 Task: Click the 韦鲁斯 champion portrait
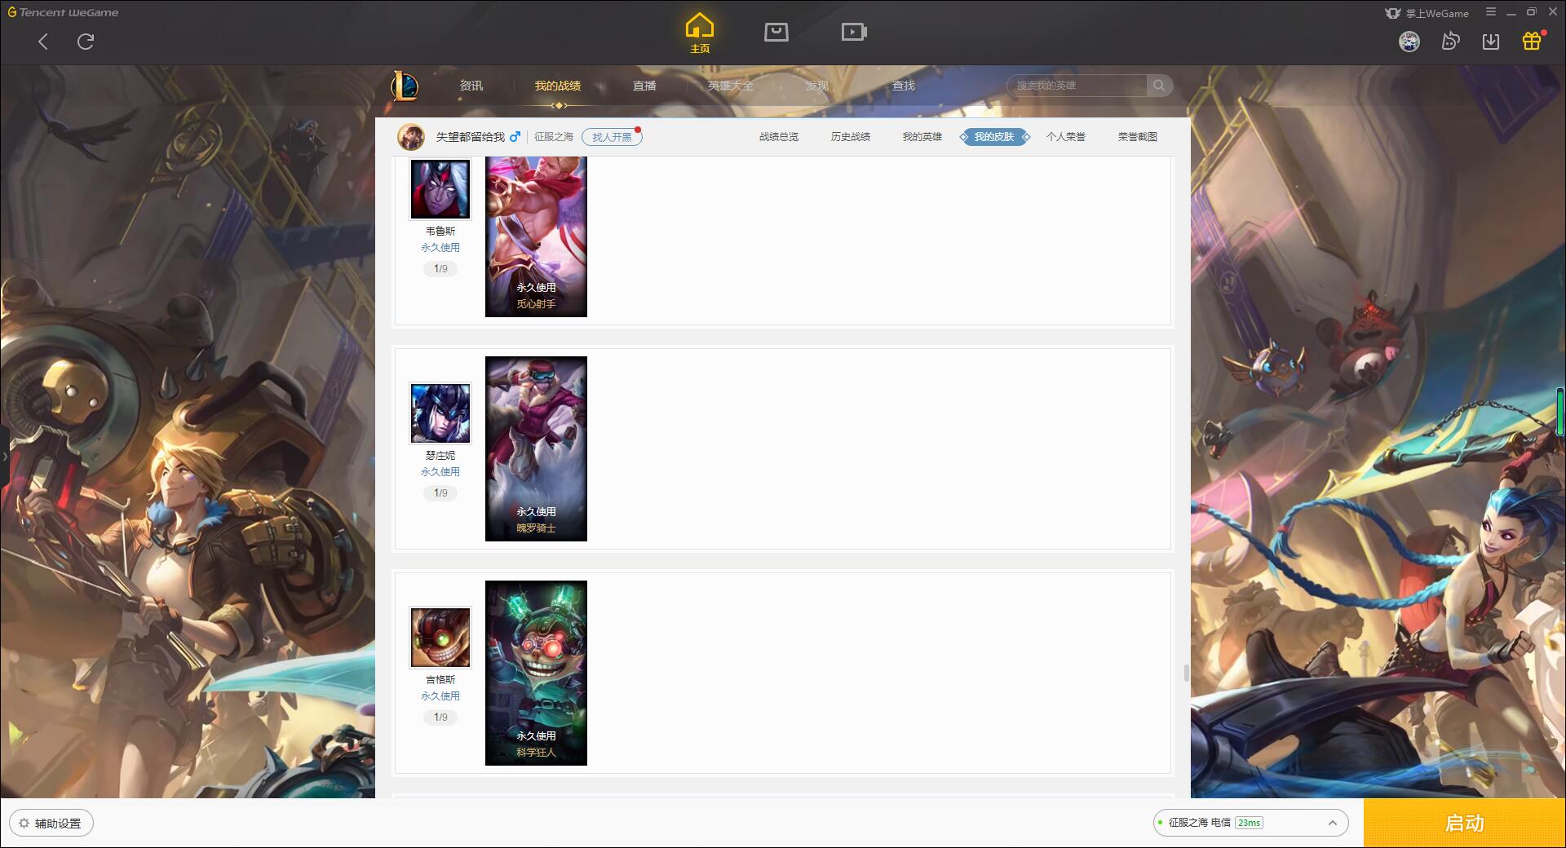440,189
